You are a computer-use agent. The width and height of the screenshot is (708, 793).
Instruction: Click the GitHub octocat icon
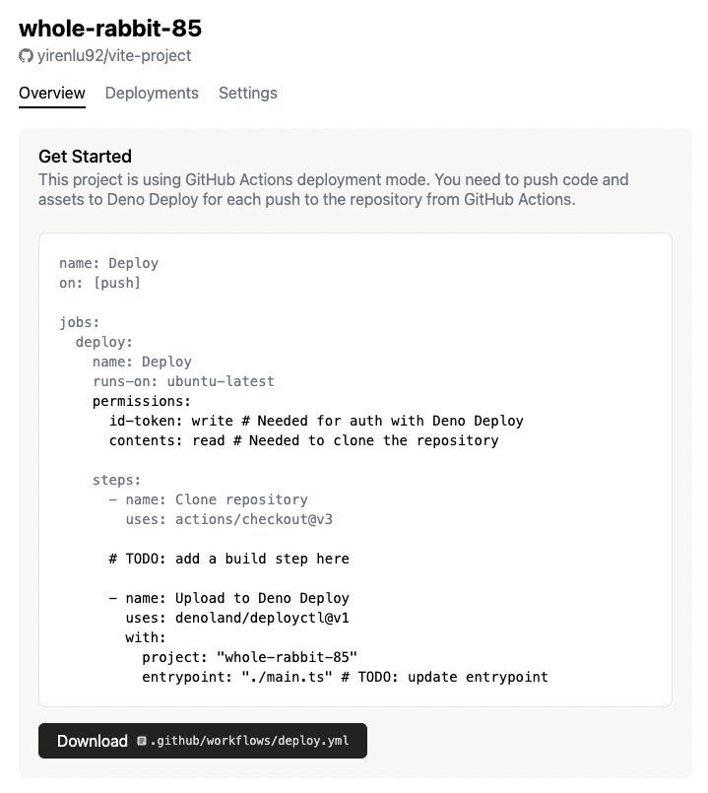point(25,56)
